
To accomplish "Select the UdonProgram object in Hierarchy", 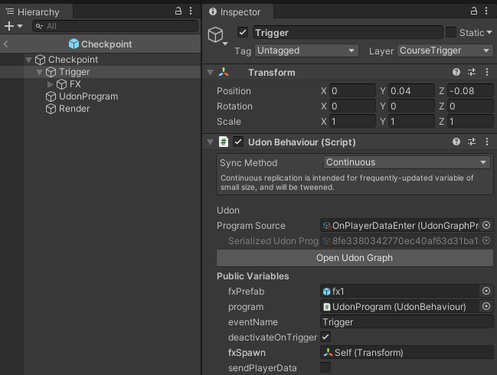I will [x=82, y=96].
